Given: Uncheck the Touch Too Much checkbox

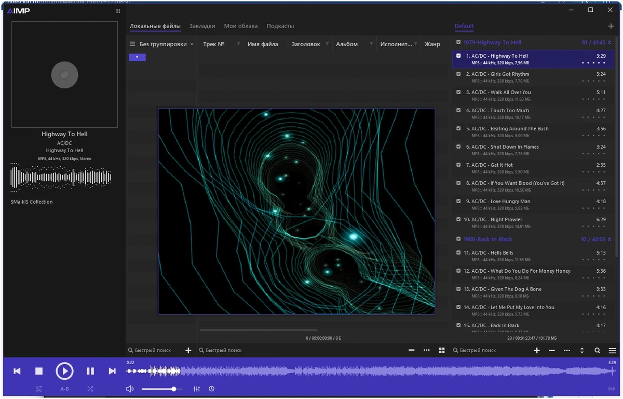Looking at the screenshot, I should pyautogui.click(x=458, y=110).
